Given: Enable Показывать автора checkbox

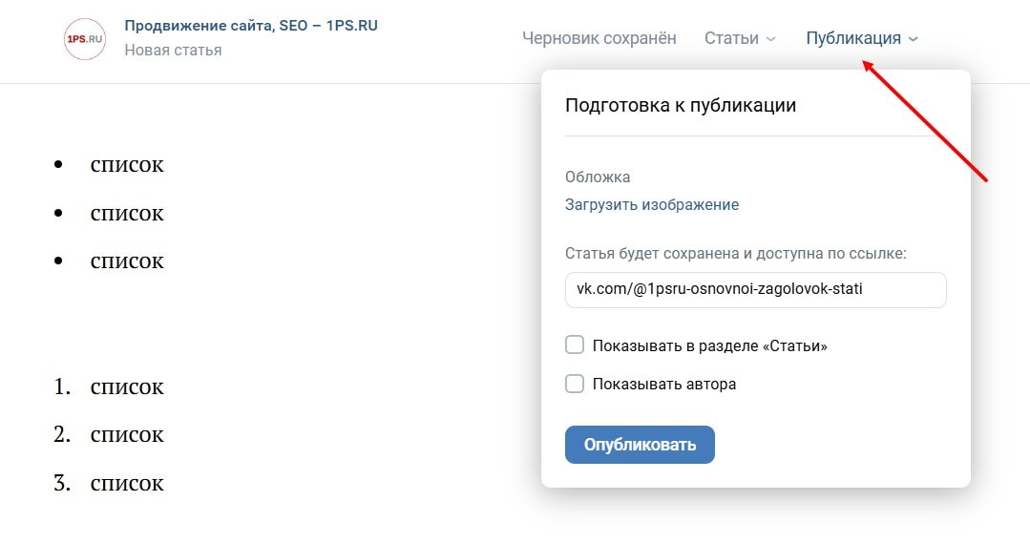Looking at the screenshot, I should click(575, 384).
